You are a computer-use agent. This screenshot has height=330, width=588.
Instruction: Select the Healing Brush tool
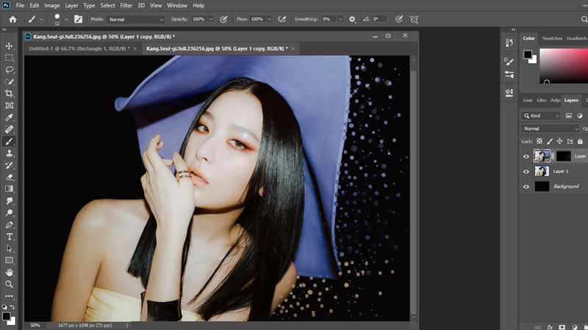pyautogui.click(x=9, y=130)
